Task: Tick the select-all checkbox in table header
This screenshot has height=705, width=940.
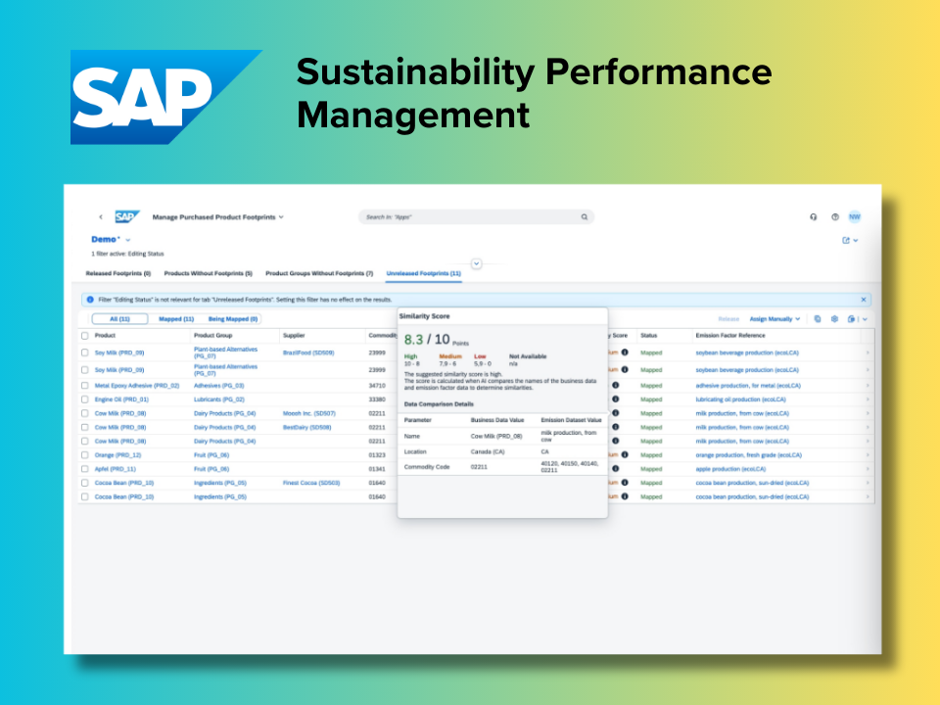Action: (84, 336)
